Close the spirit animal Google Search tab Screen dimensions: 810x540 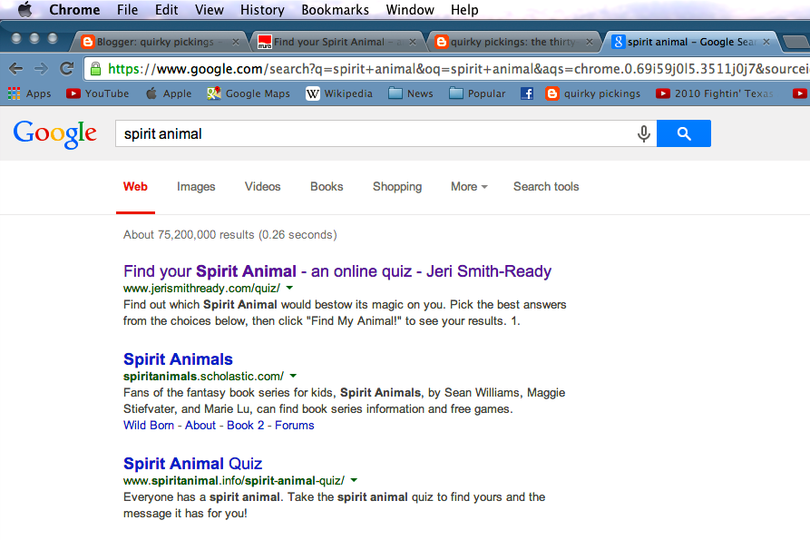[766, 42]
